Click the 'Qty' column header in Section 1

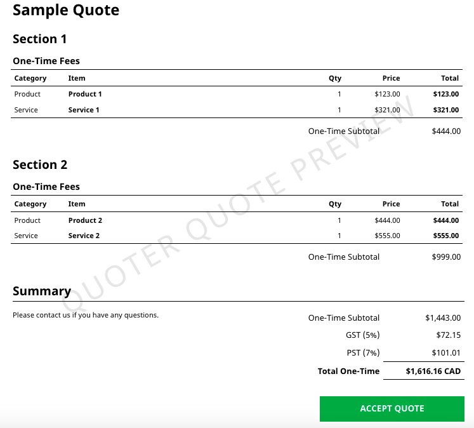pyautogui.click(x=335, y=78)
